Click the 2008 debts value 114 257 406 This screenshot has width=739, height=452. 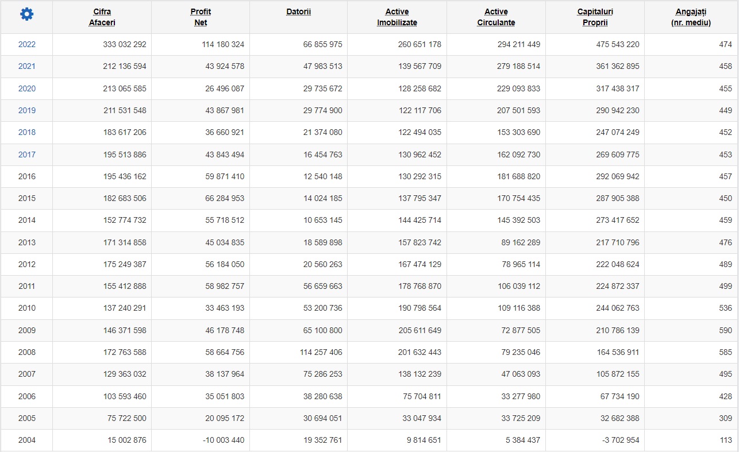click(321, 352)
